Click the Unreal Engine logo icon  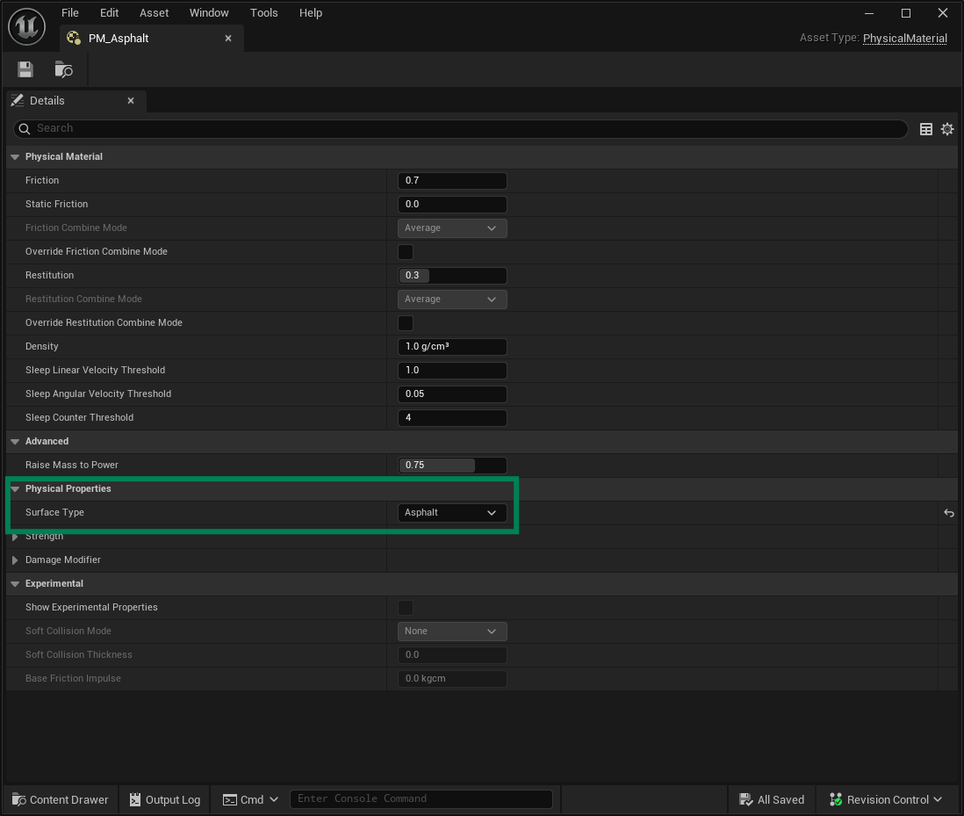[x=26, y=26]
